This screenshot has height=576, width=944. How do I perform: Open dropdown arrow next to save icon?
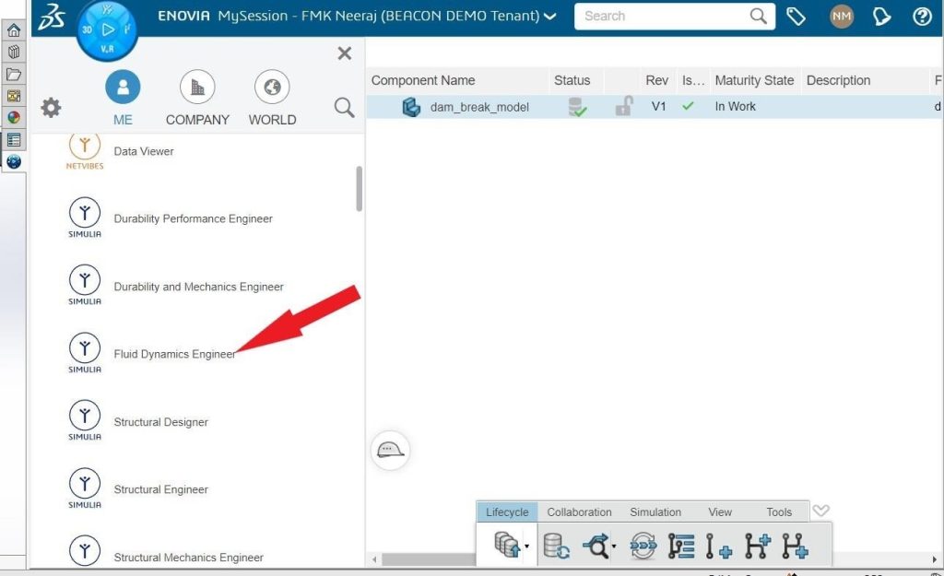click(x=526, y=547)
